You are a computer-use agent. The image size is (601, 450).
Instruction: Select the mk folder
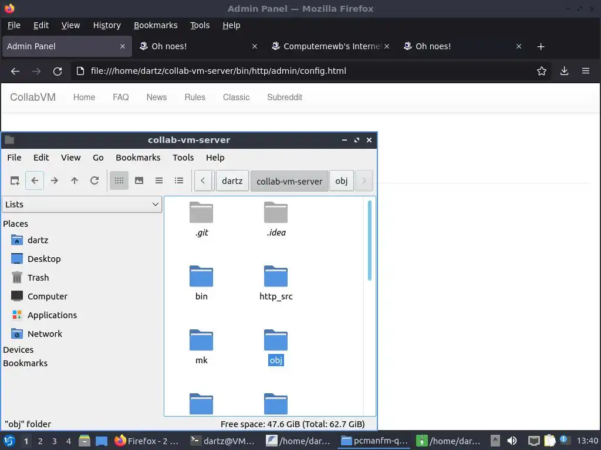[201, 347]
